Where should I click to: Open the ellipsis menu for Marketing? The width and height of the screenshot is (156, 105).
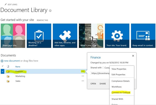click(83, 76)
